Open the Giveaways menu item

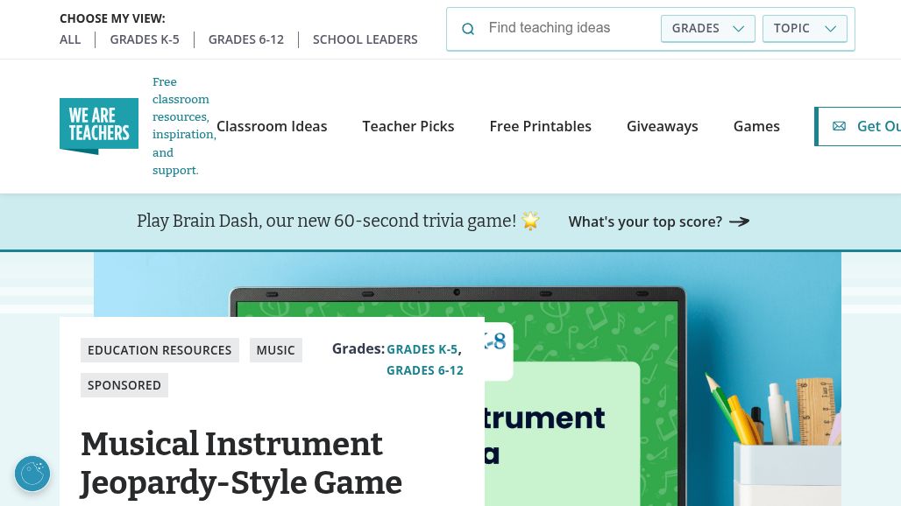662,126
